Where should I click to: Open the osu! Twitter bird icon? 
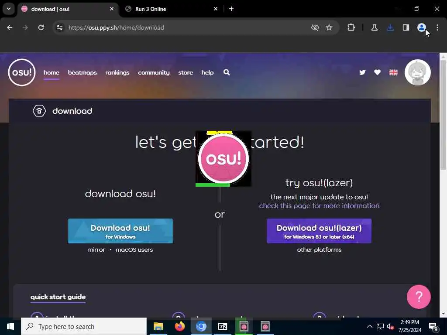(362, 72)
